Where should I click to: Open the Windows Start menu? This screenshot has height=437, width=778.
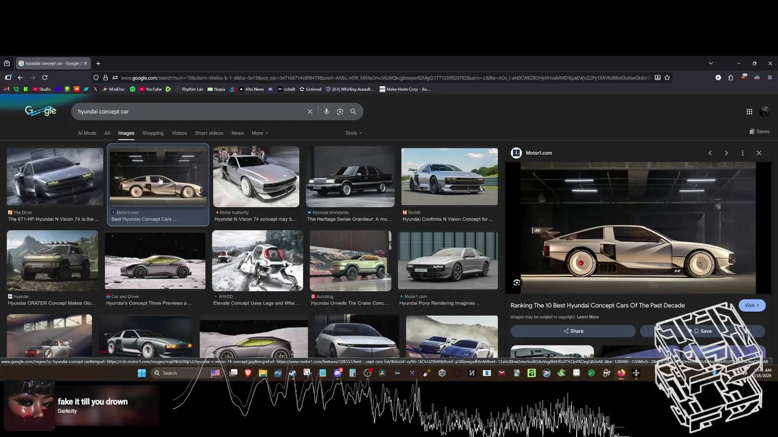click(x=142, y=373)
